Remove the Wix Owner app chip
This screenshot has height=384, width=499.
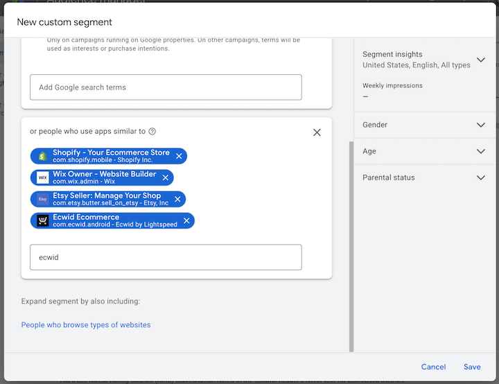click(x=166, y=177)
